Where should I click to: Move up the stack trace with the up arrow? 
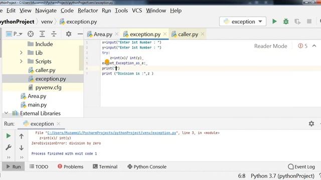click(21, 136)
